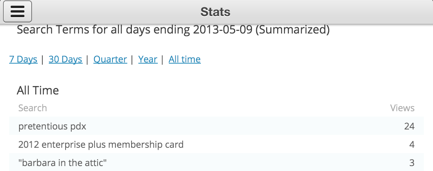Show stats for 7 Days

click(x=23, y=59)
